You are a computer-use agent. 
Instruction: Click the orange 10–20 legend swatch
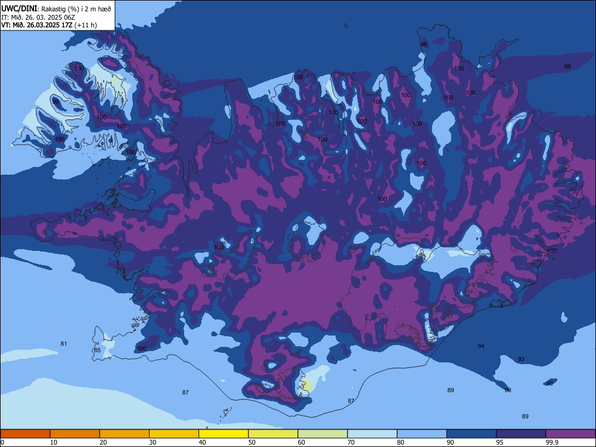pos(75,434)
